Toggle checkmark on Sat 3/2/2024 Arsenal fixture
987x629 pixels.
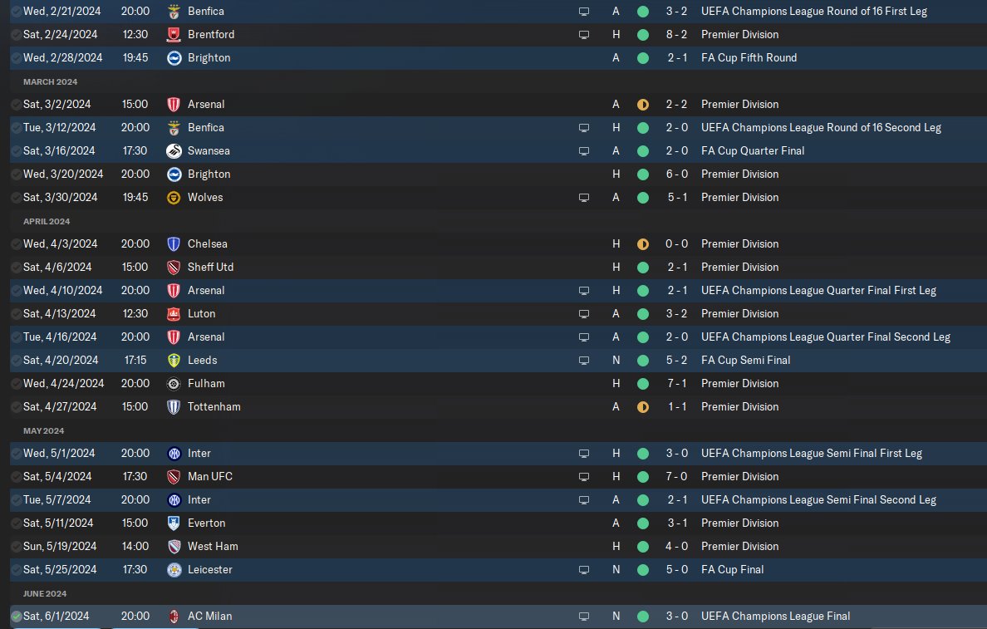[x=17, y=105]
